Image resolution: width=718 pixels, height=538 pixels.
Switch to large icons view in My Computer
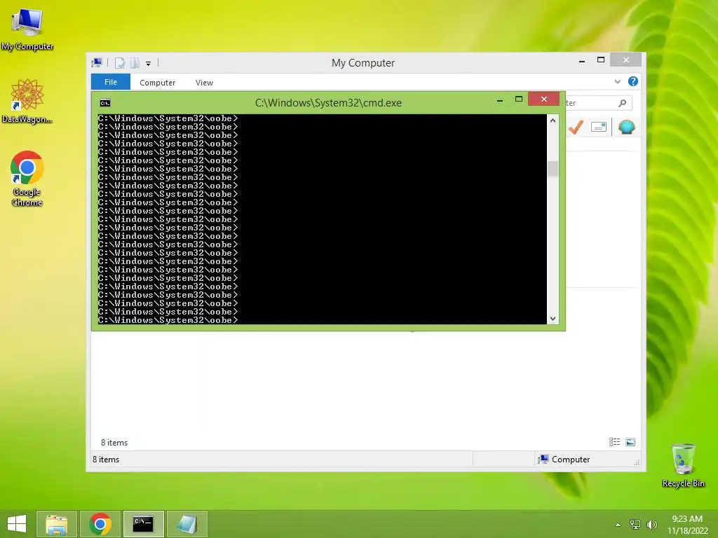[x=630, y=442]
